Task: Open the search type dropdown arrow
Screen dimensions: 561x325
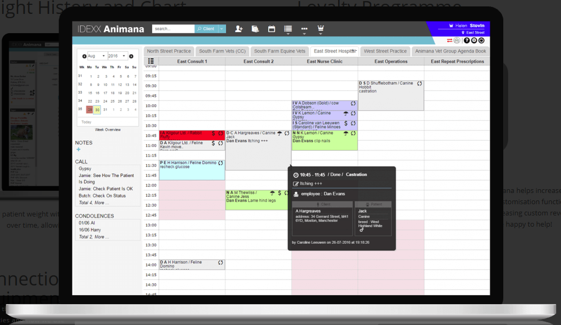Action: (222, 29)
